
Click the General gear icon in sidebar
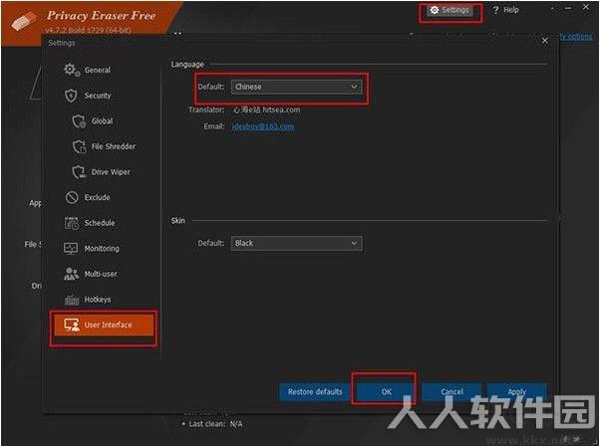72,70
